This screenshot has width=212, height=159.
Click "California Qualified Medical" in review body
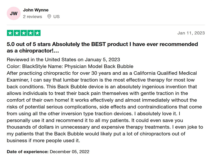coord(165,73)
